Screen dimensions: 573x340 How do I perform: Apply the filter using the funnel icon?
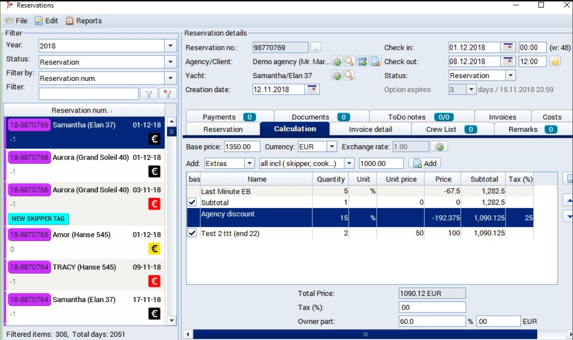[149, 94]
